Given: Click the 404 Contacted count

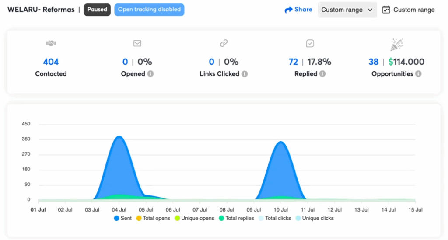Looking at the screenshot, I should pyautogui.click(x=51, y=62).
